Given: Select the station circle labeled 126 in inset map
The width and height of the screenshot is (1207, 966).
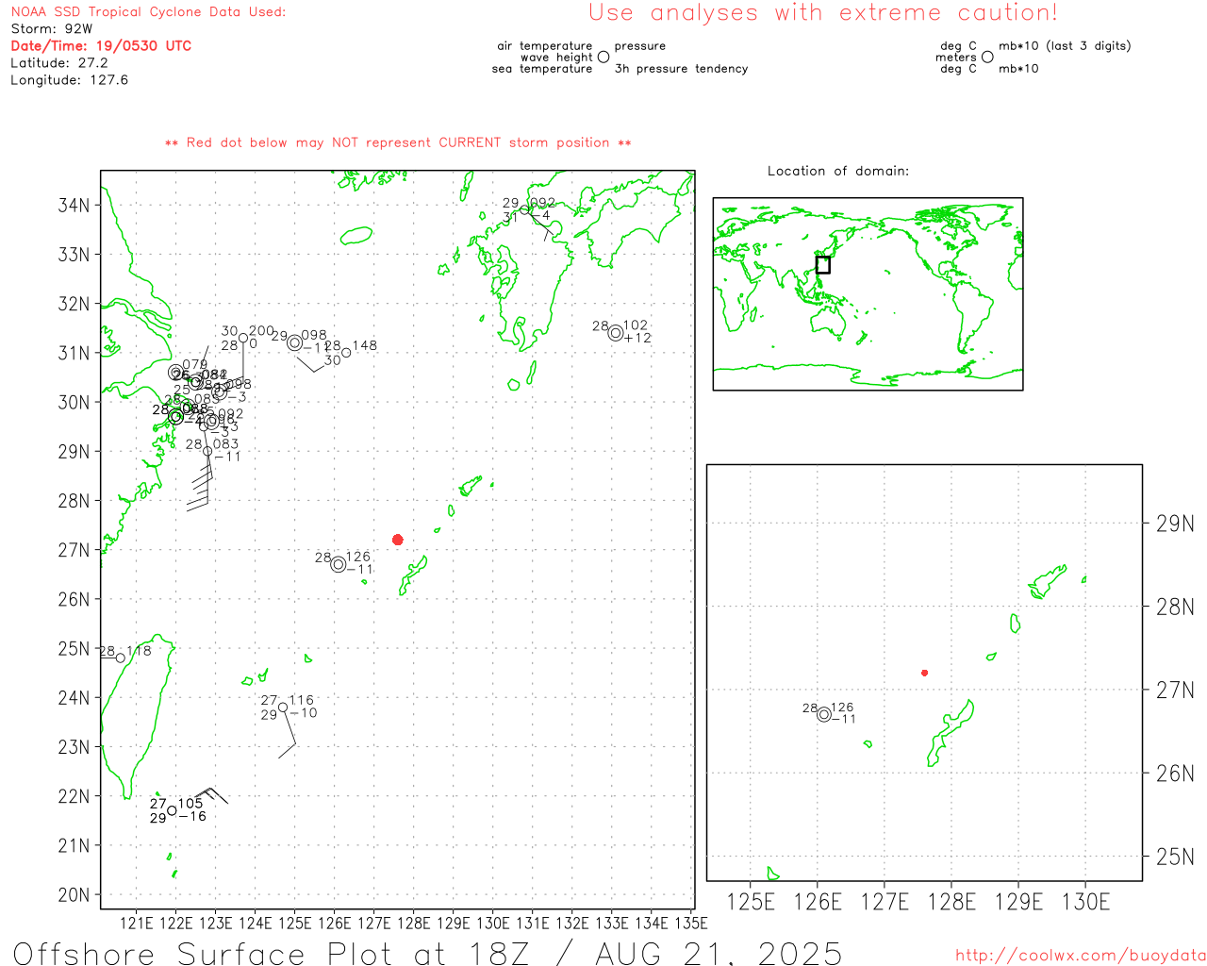Looking at the screenshot, I should coord(824,715).
